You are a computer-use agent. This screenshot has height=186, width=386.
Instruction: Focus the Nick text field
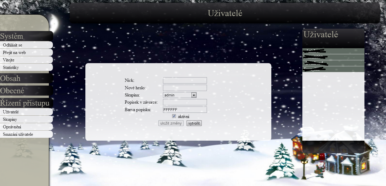(185, 80)
